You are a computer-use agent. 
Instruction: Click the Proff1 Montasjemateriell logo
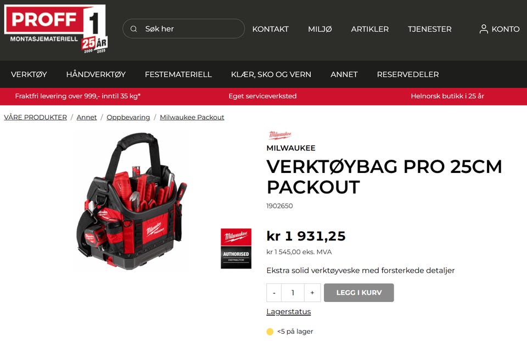[x=56, y=29]
